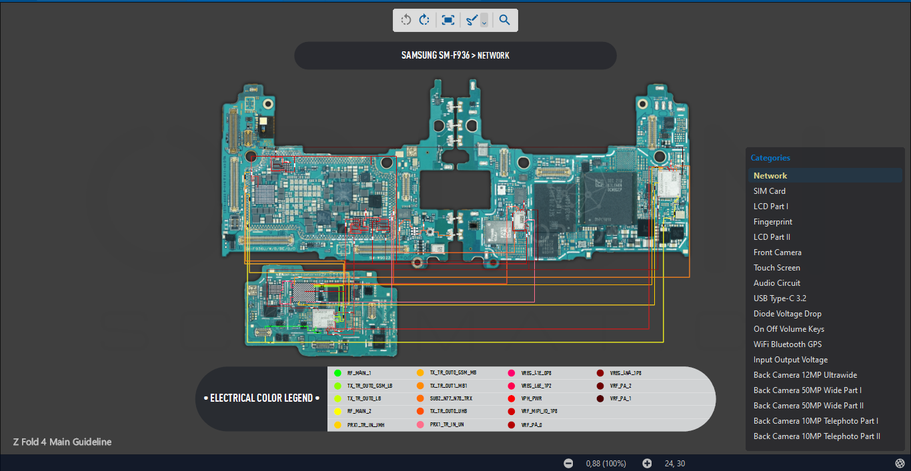Screen dimensions: 911x471
Task: Select Back Camera 50MP Wide Part II
Action: point(825,406)
